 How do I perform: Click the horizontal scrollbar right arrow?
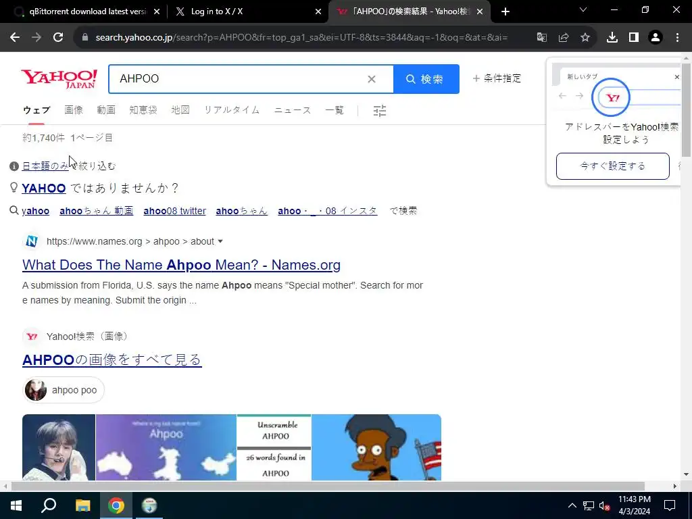coord(675,486)
